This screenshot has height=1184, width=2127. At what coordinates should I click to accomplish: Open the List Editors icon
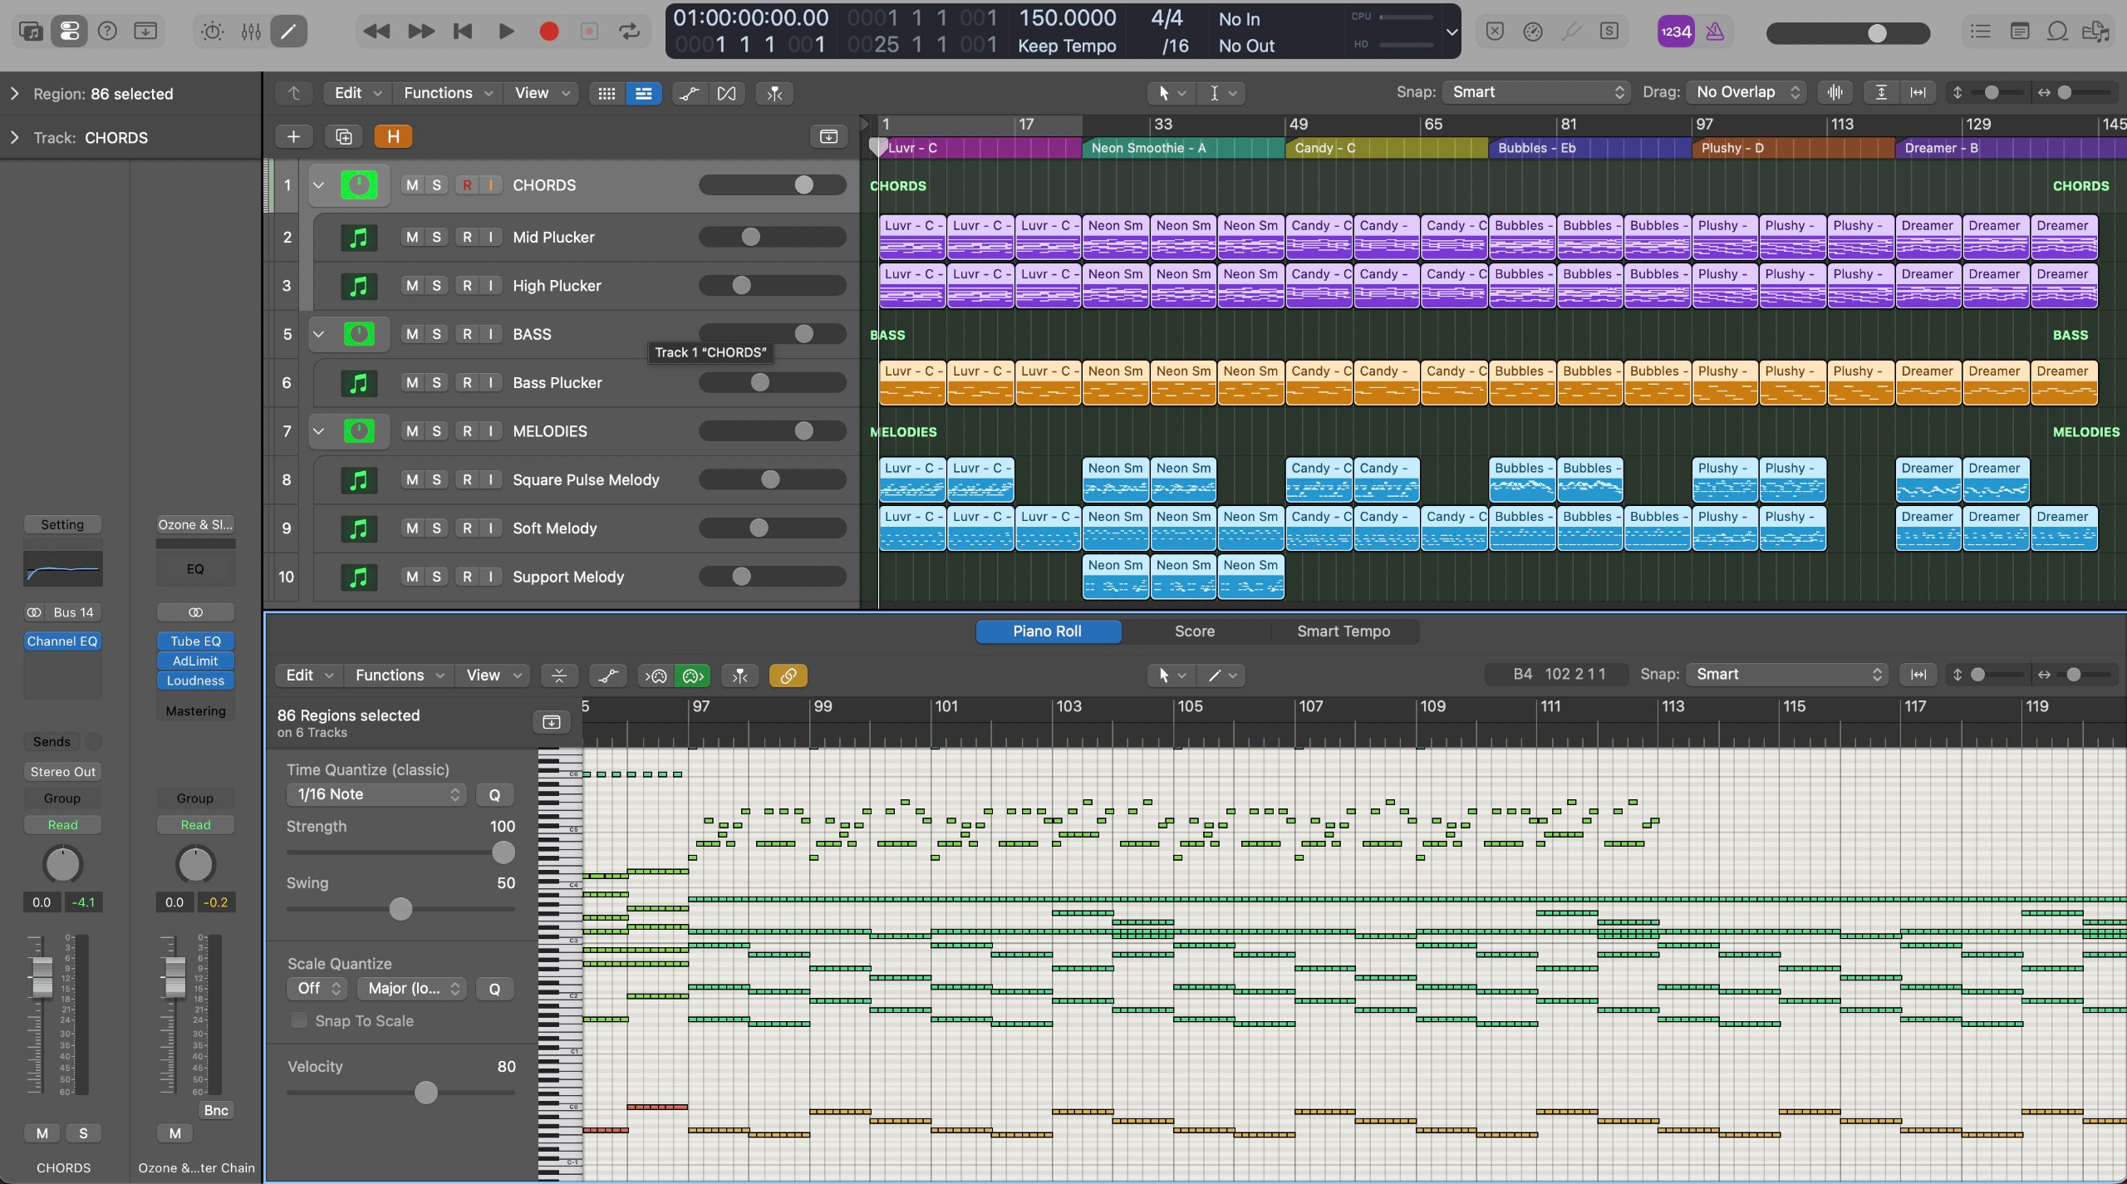point(1981,32)
